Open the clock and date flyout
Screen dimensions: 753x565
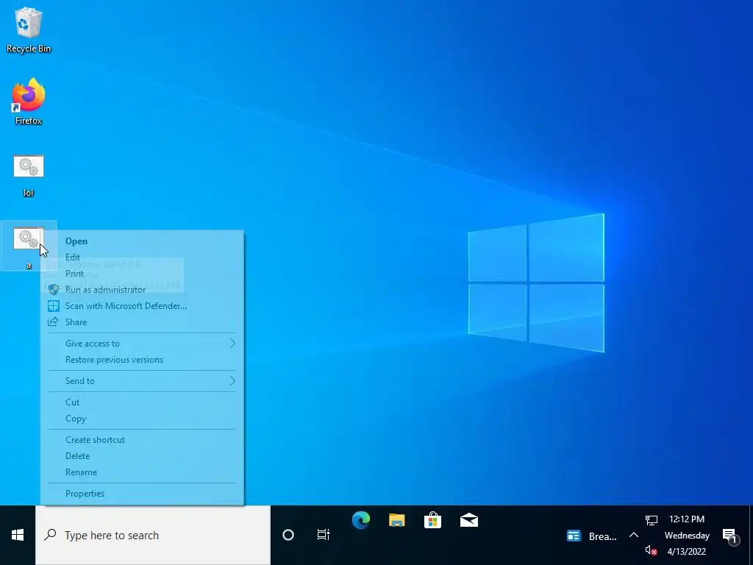pyautogui.click(x=688, y=536)
